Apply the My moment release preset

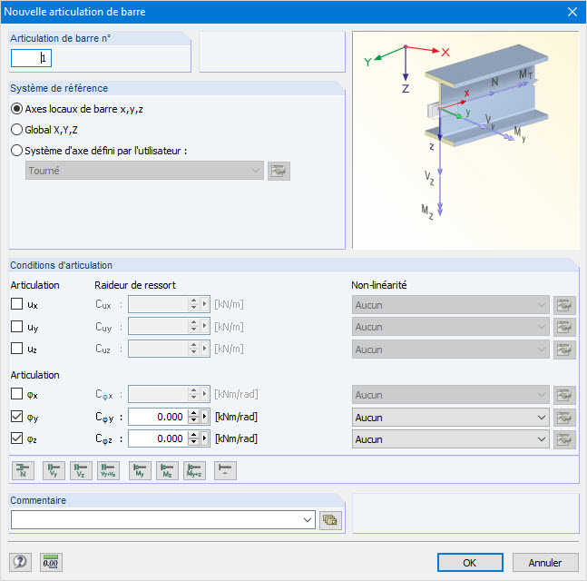point(140,470)
